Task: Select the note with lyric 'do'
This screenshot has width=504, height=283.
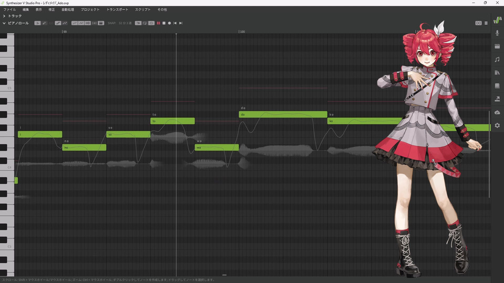Action: click(x=283, y=114)
